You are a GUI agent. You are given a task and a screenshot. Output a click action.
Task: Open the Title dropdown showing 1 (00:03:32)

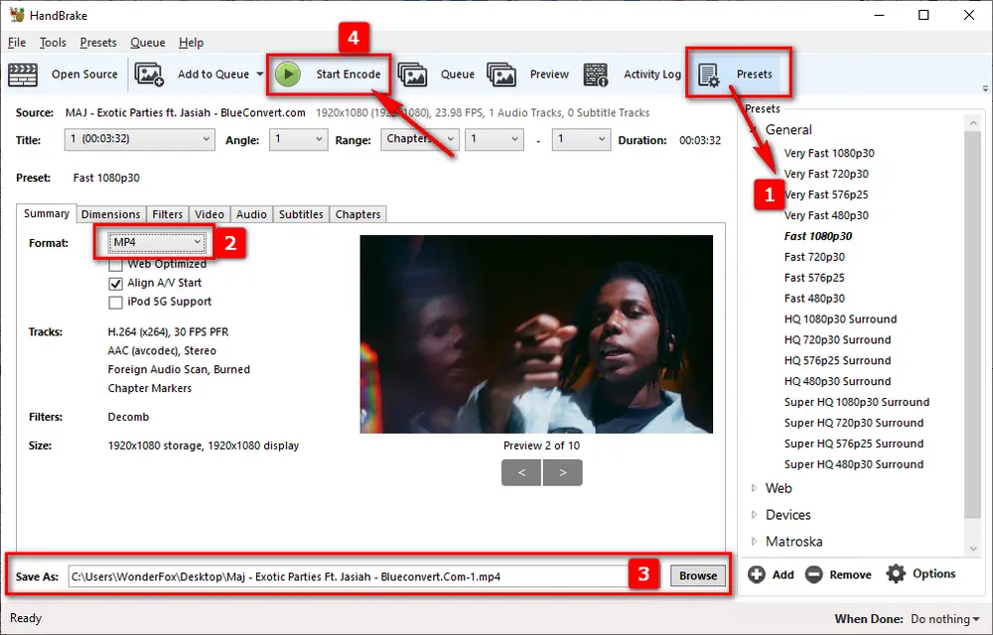139,139
